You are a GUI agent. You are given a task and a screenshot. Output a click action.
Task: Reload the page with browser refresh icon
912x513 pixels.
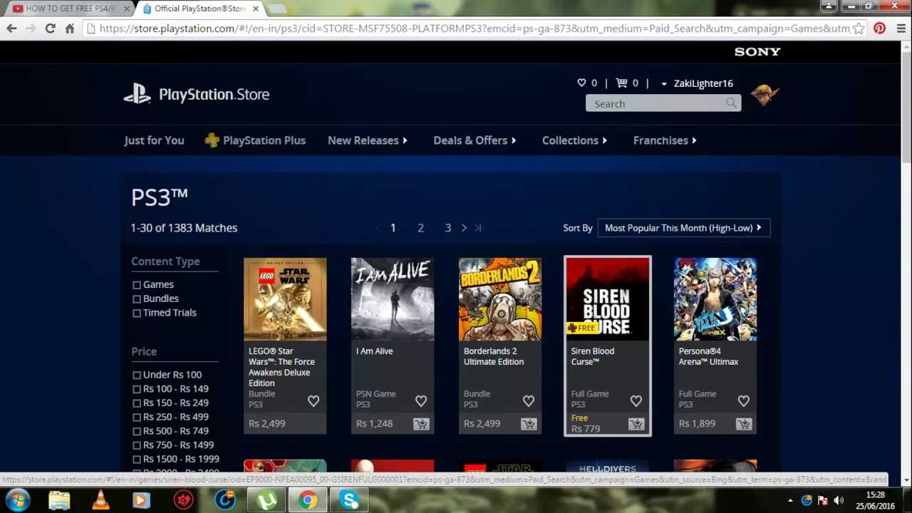pyautogui.click(x=50, y=28)
